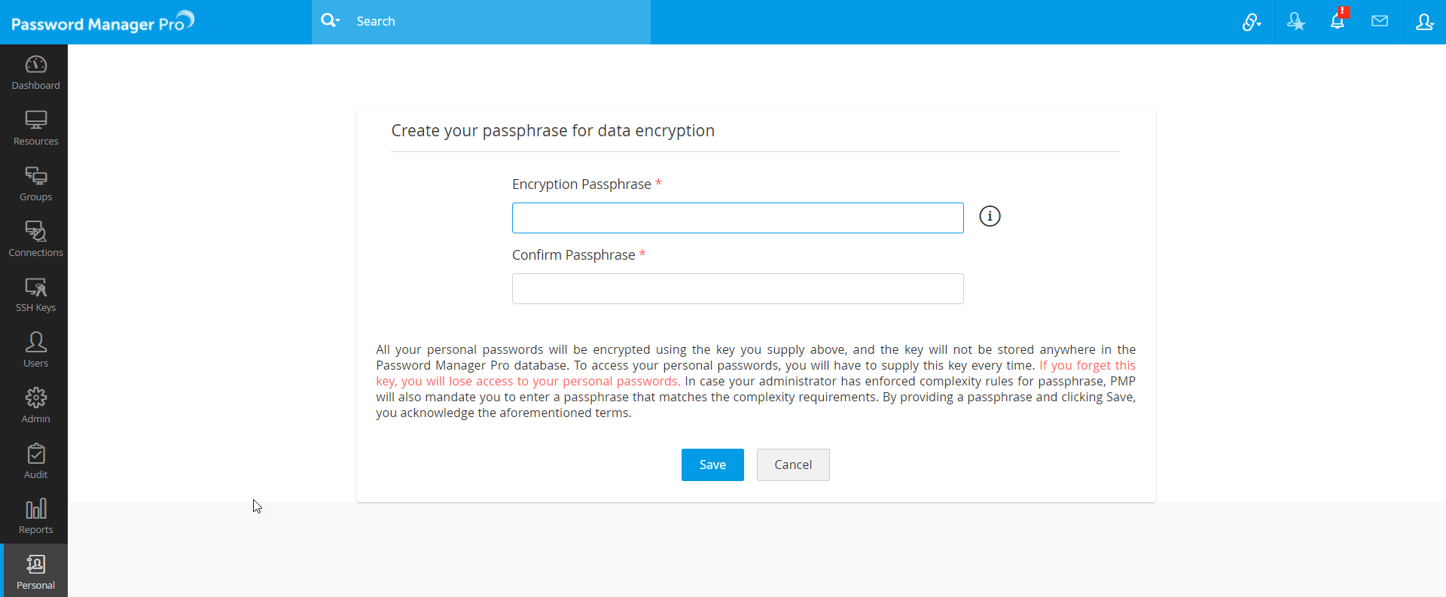
Task: Show passphrase info tooltip icon
Action: click(x=990, y=217)
